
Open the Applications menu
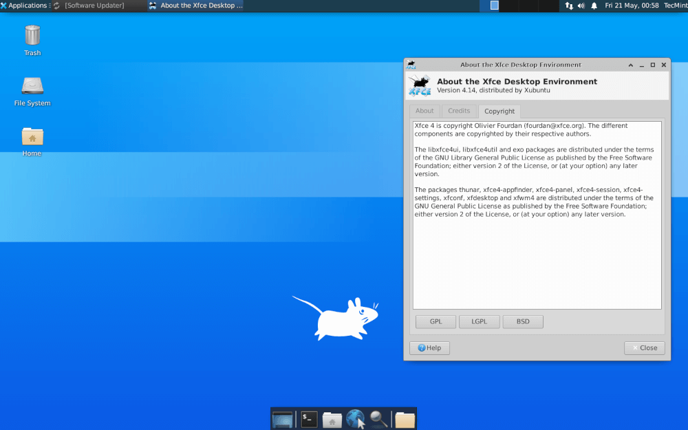click(x=23, y=6)
